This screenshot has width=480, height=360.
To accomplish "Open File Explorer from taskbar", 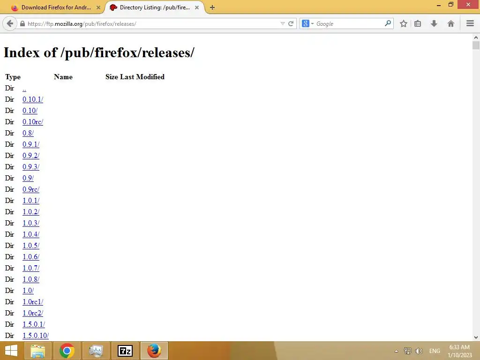I will [x=37, y=351].
